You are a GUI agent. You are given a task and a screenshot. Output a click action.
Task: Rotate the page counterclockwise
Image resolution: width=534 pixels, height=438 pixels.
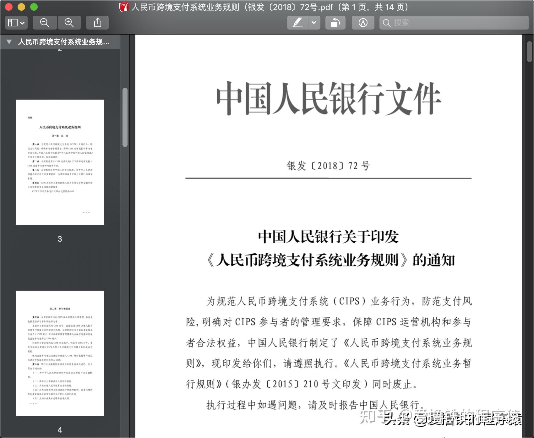point(335,22)
